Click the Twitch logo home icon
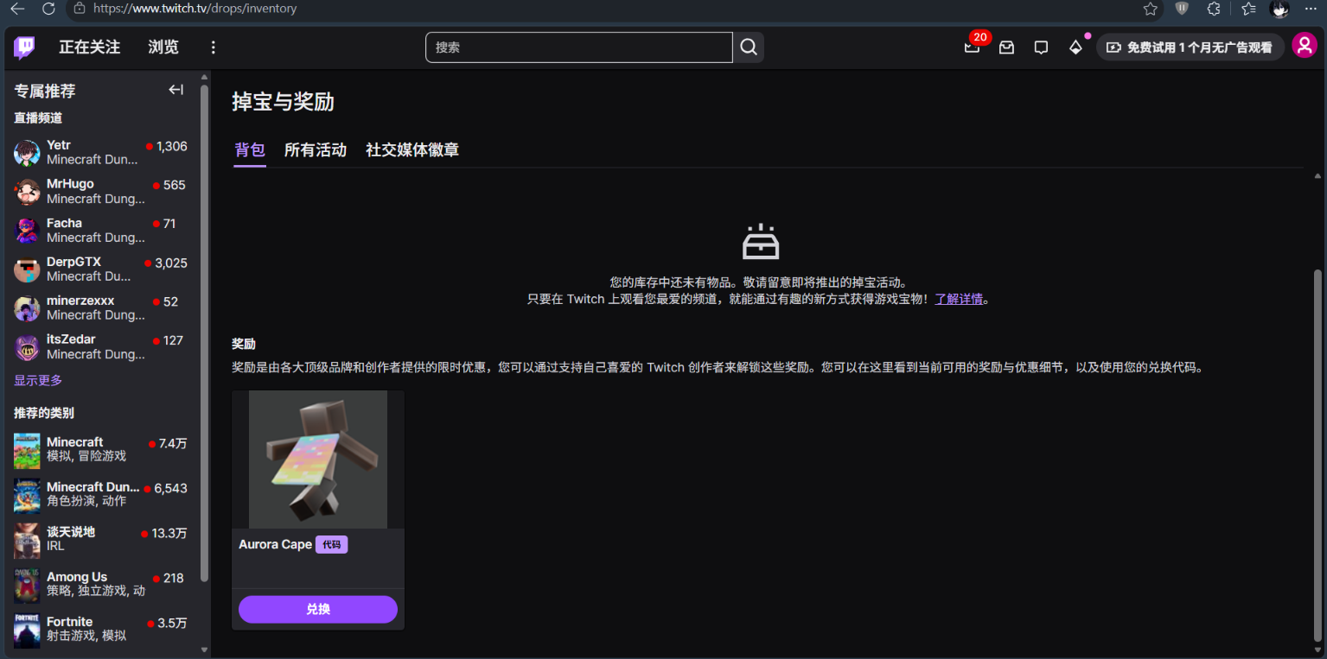 point(24,48)
